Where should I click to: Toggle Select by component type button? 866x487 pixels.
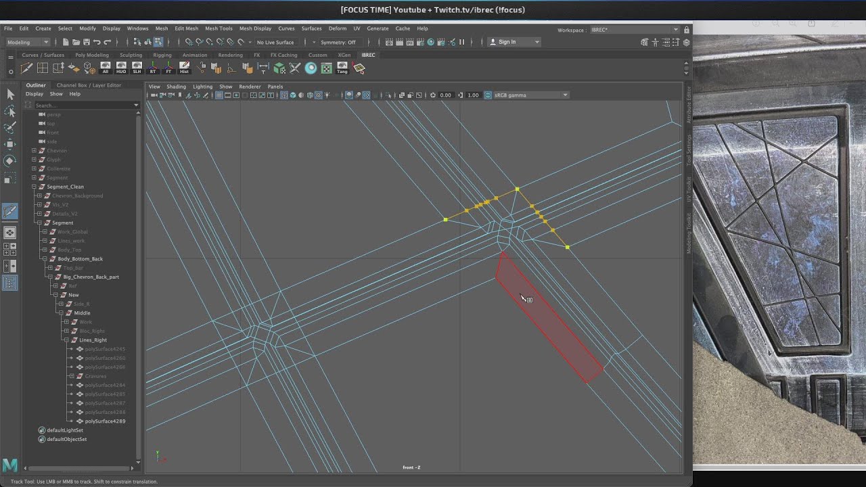[x=158, y=42]
